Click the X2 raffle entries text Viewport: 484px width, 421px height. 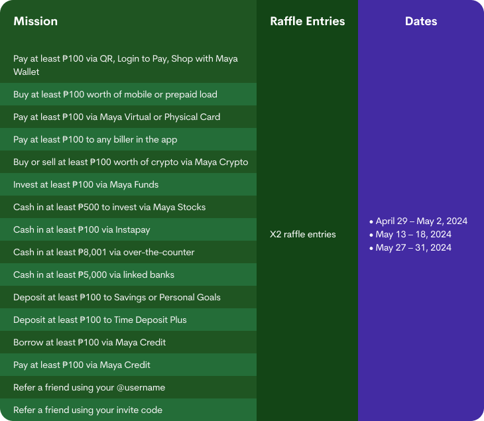point(303,234)
